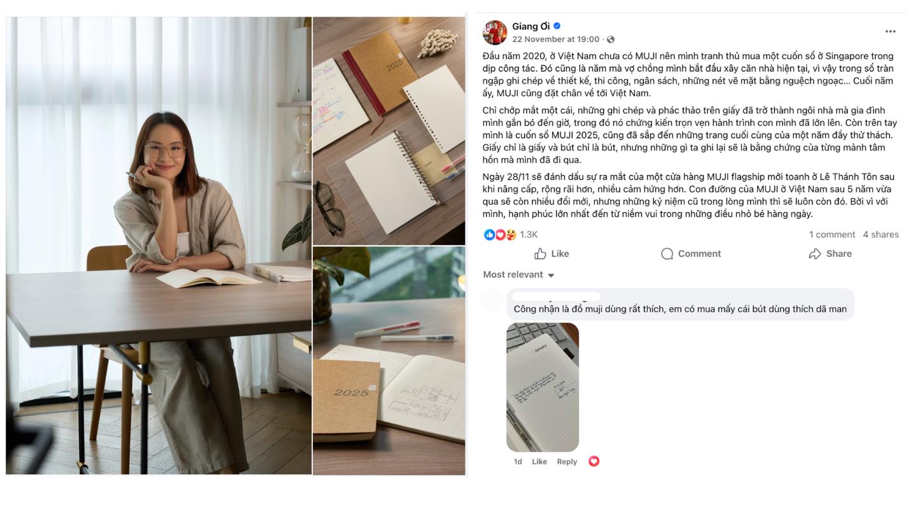Click the Comment speech bubble icon

point(667,254)
